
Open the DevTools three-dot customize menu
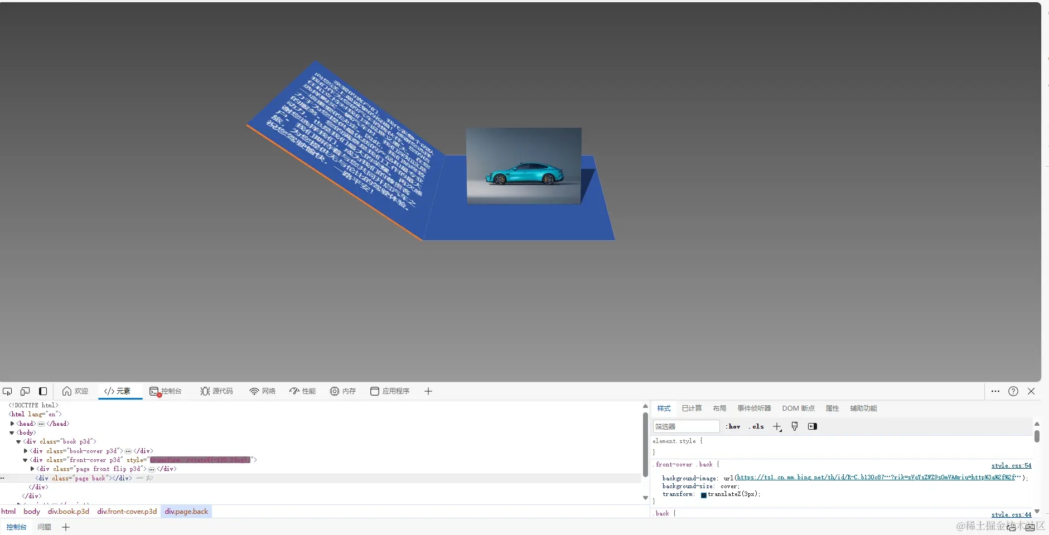click(x=995, y=391)
